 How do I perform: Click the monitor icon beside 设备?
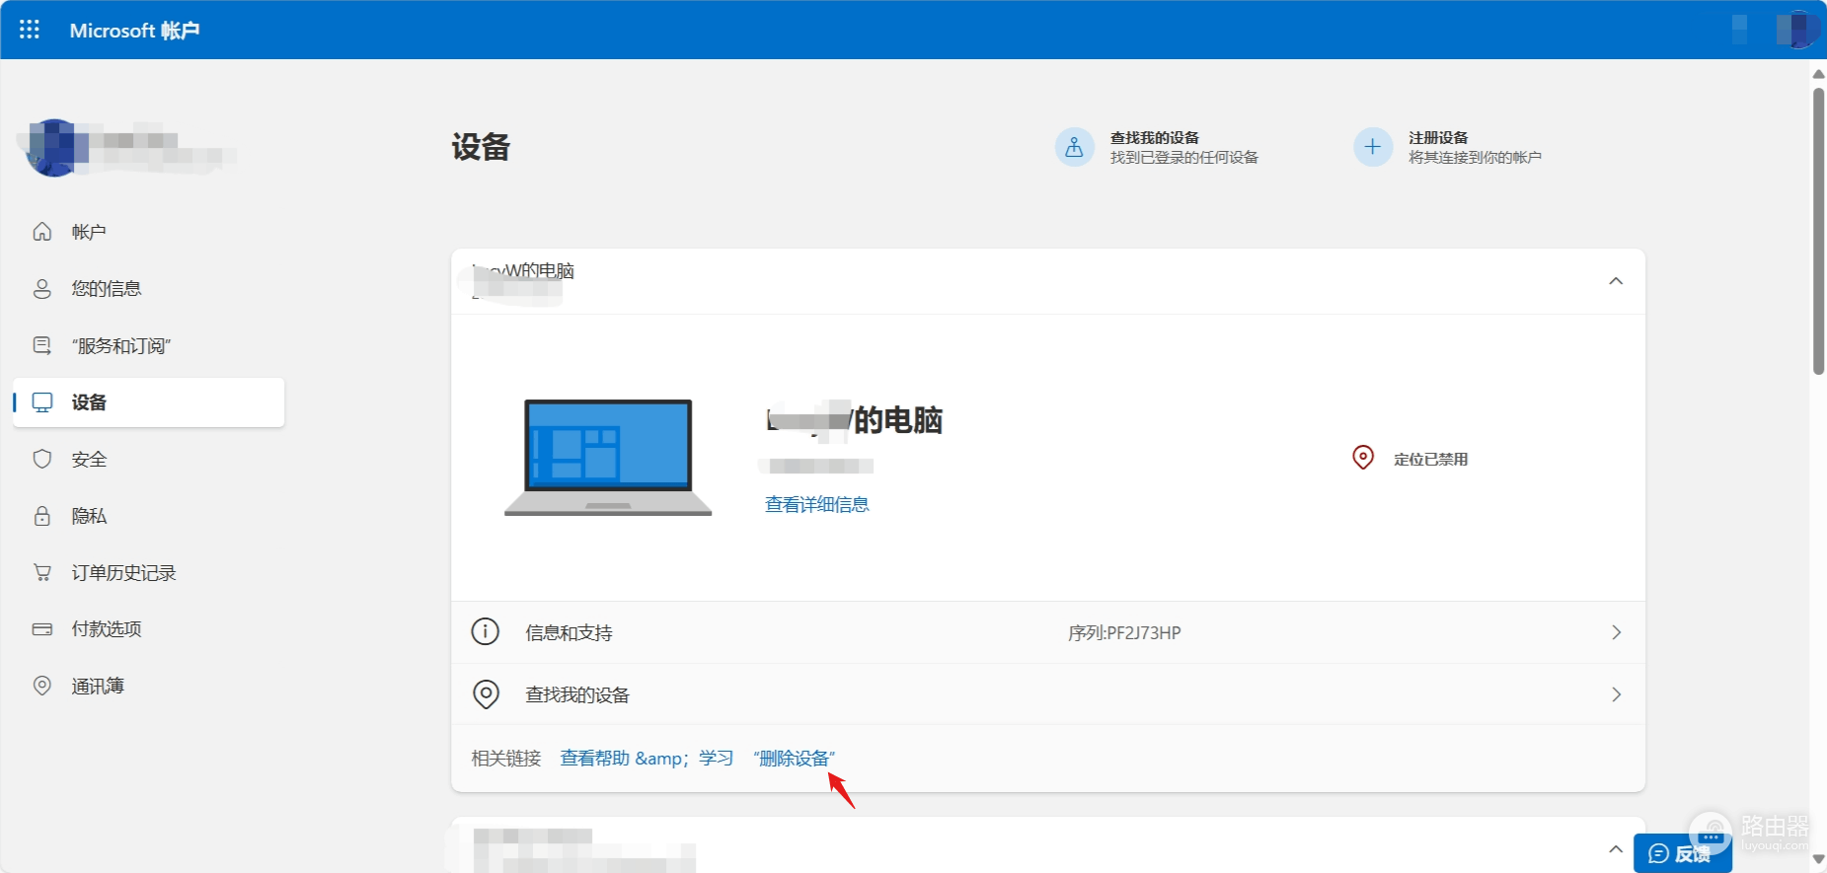(42, 402)
